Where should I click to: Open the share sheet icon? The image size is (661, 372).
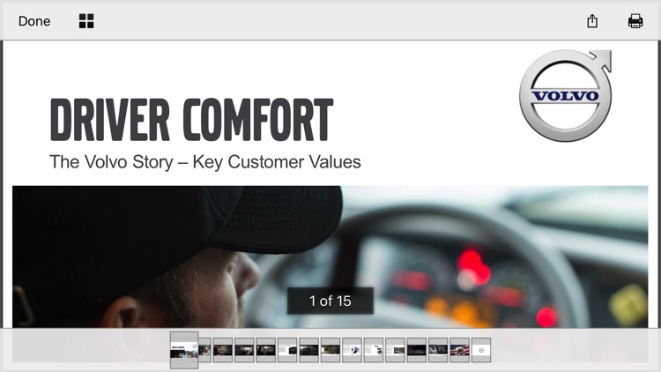click(x=592, y=20)
